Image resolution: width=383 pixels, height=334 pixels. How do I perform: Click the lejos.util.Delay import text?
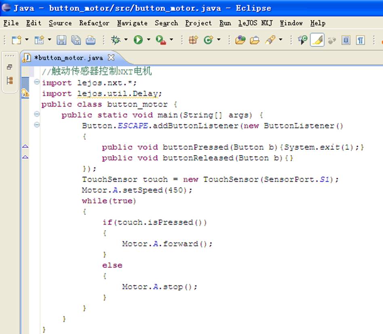118,94
